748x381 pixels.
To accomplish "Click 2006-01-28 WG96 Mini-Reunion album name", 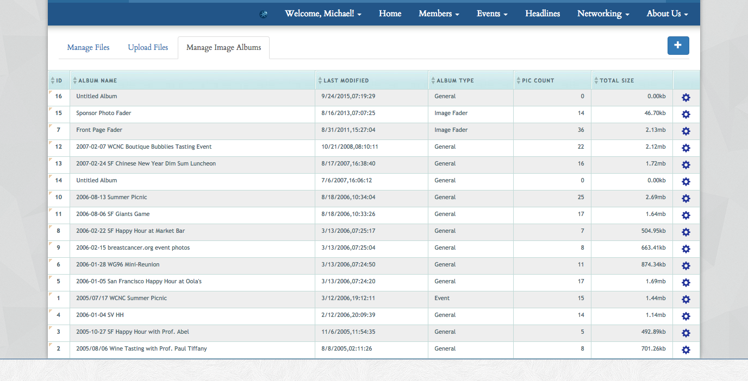I will [x=118, y=264].
